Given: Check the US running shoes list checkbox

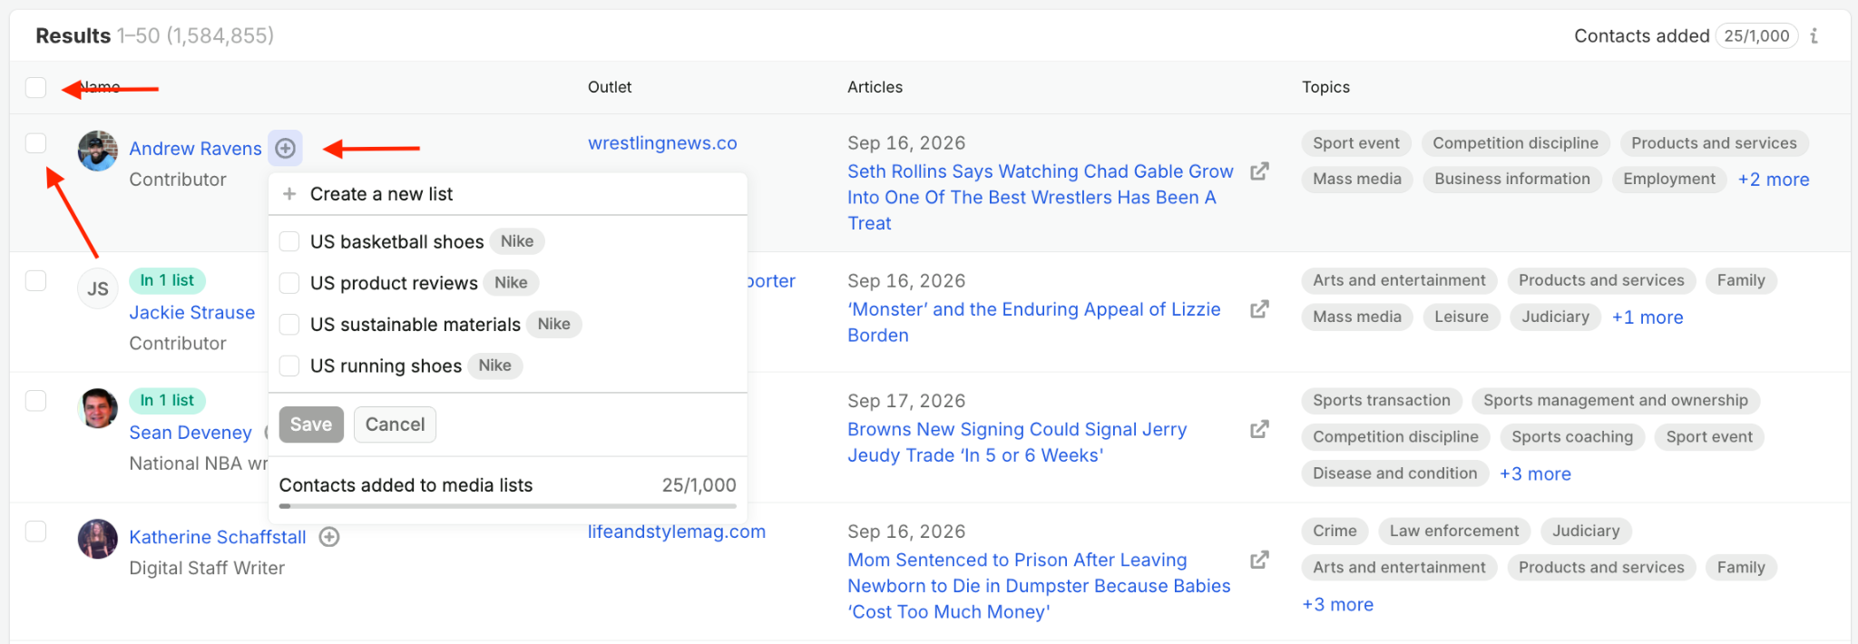Looking at the screenshot, I should [x=289, y=366].
